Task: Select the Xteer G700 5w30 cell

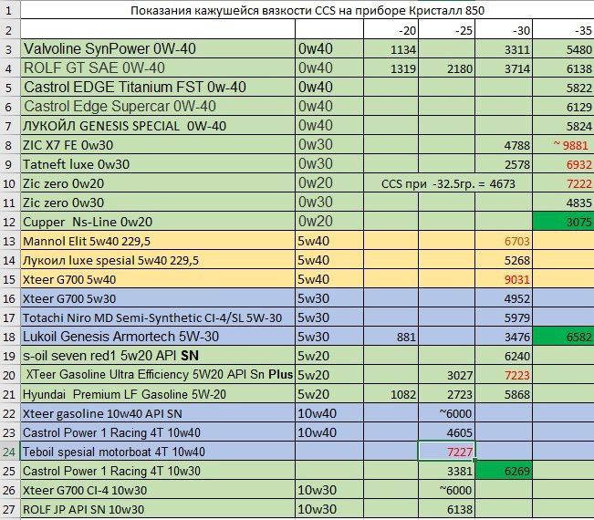Action: (x=158, y=298)
